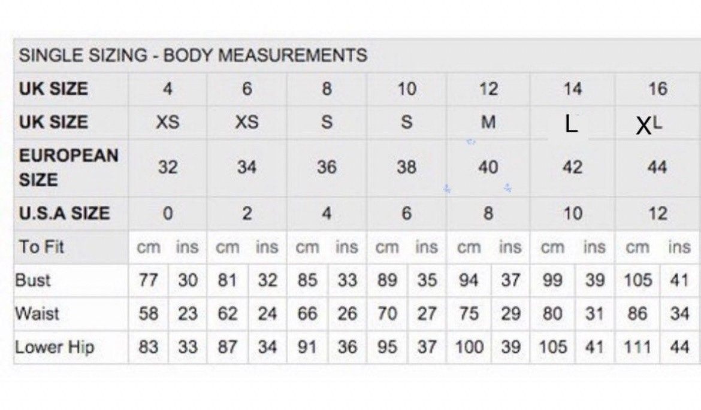Select the waist 75 cm value
The image size is (701, 410).
pos(469,314)
